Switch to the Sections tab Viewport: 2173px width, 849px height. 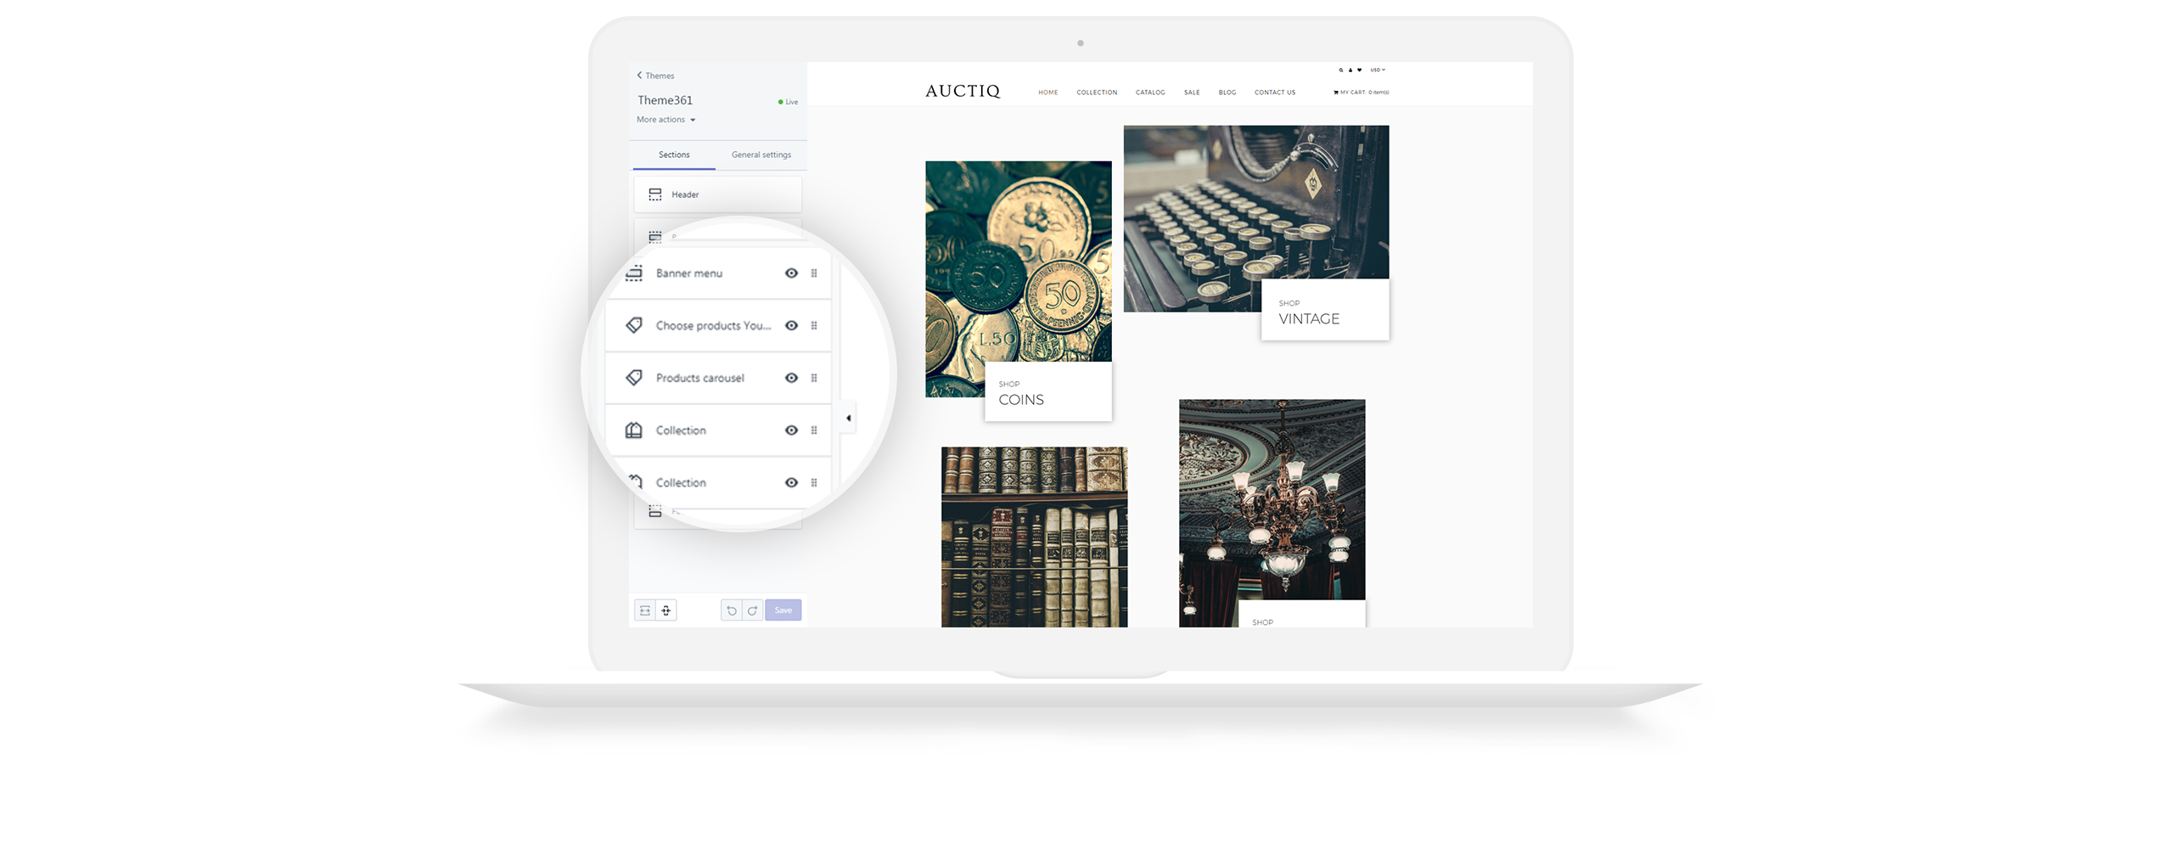coord(674,155)
